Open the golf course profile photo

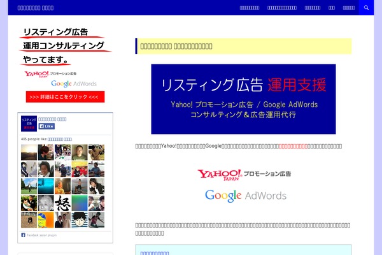(29, 186)
